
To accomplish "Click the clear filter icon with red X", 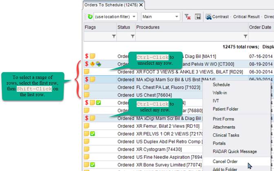I will 188,17.
